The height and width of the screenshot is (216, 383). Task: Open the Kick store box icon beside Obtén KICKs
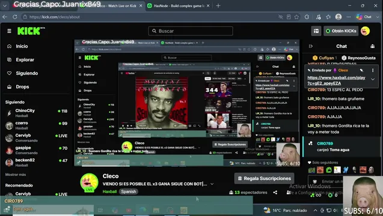click(x=316, y=31)
